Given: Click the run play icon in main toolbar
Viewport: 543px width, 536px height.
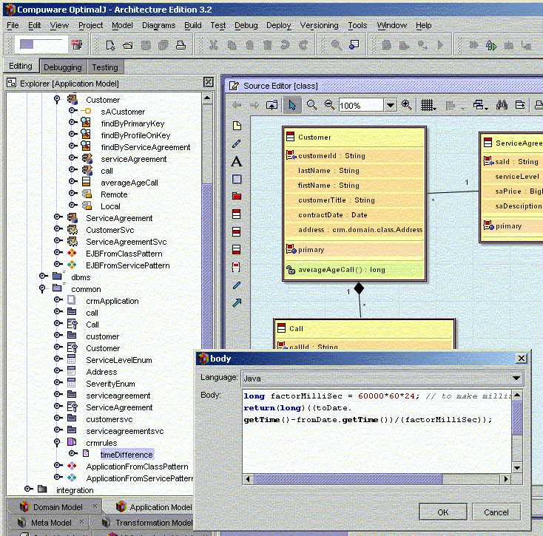Looking at the screenshot, I should [440, 45].
